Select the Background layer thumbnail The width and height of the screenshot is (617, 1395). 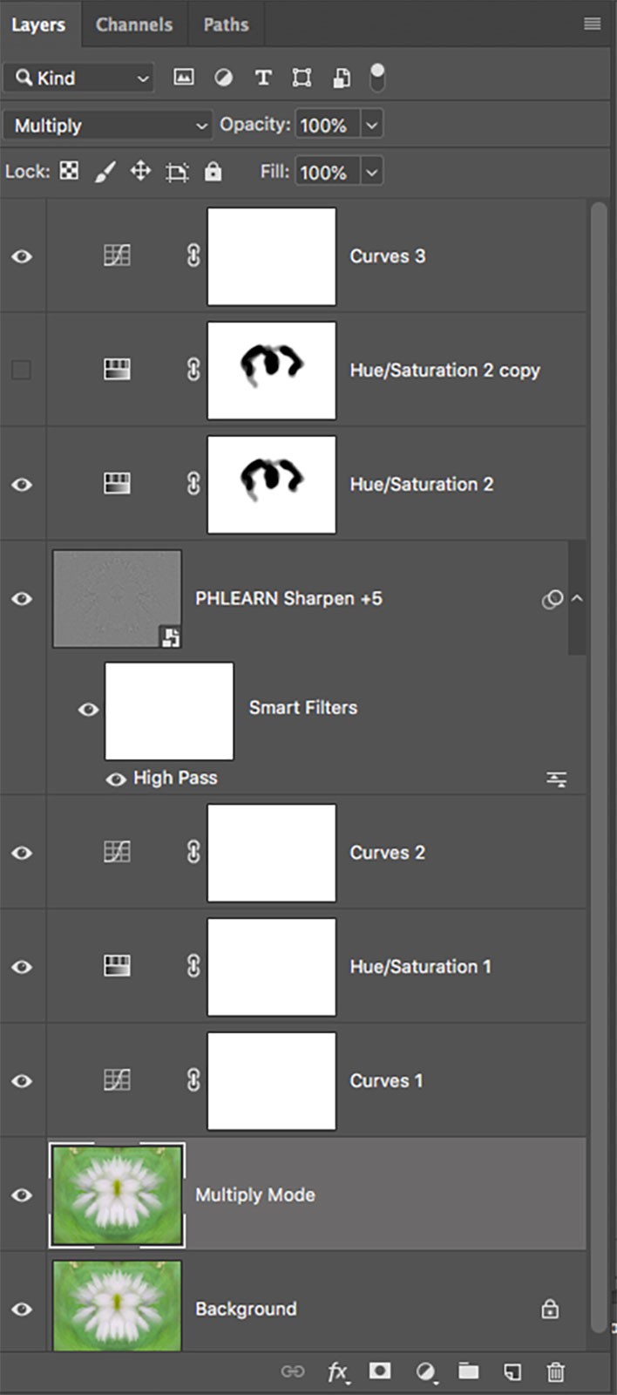pyautogui.click(x=117, y=1307)
